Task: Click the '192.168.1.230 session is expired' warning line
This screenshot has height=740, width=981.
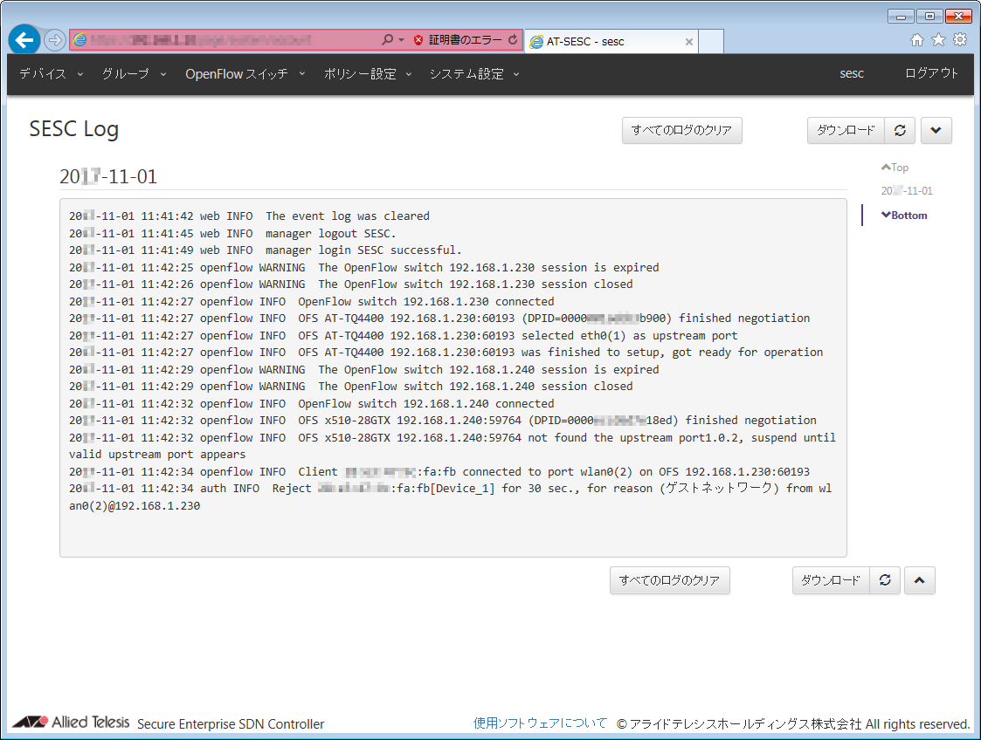Action: coord(364,268)
